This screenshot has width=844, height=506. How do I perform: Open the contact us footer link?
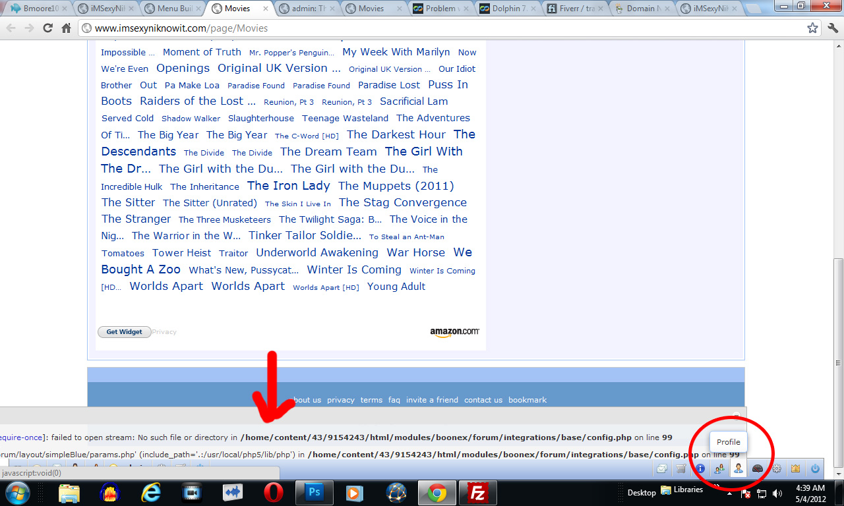point(483,400)
